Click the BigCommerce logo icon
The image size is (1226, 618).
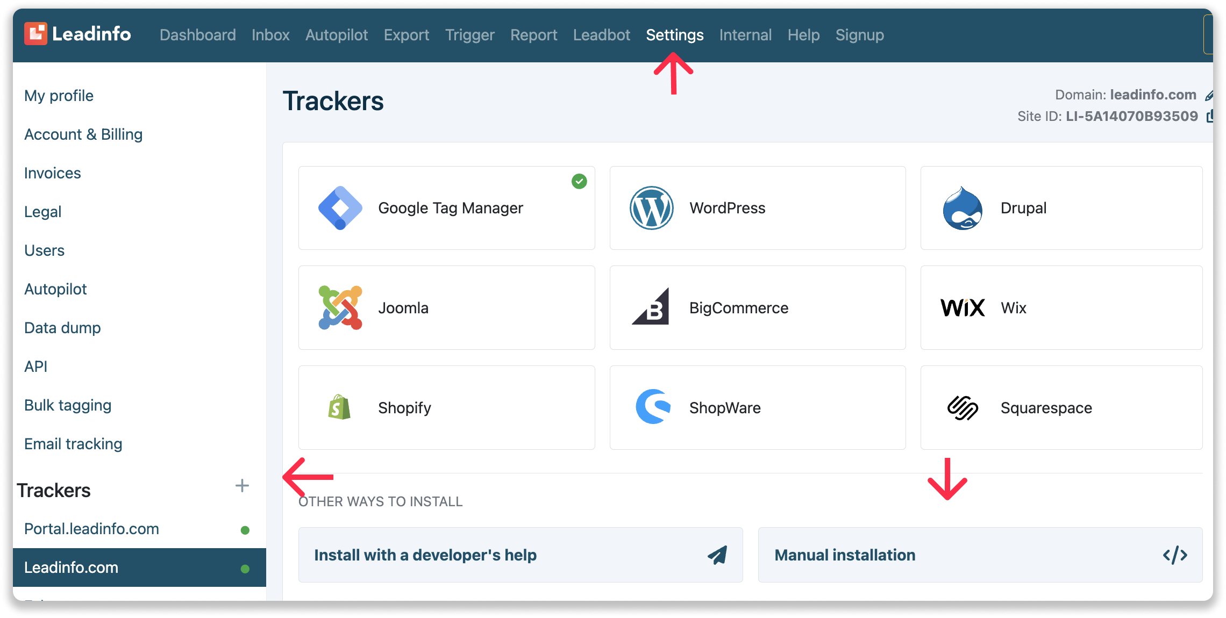[651, 306]
